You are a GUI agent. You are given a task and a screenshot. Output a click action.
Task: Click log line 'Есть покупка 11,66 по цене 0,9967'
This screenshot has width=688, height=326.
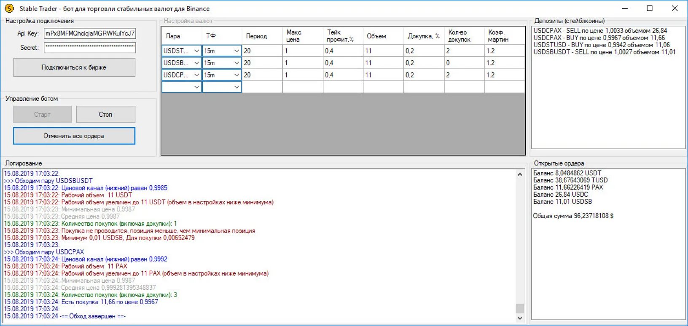81,302
